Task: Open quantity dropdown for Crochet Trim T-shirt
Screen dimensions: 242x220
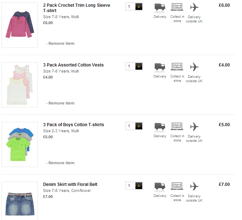Action: click(x=139, y=7)
